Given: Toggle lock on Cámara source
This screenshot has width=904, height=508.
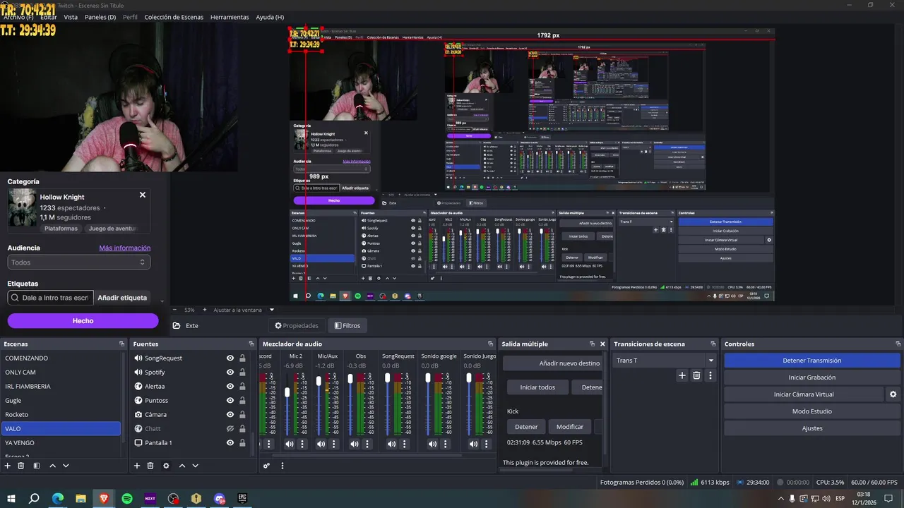Looking at the screenshot, I should [x=242, y=414].
